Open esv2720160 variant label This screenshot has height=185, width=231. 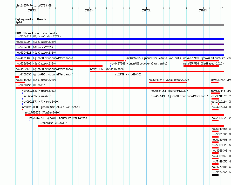221,102
